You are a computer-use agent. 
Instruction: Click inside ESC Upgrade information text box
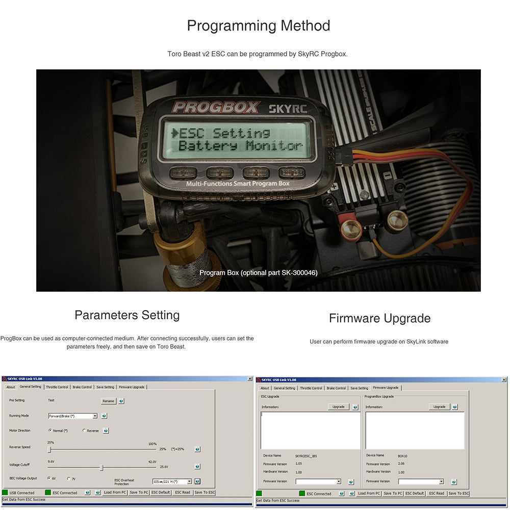coord(310,430)
